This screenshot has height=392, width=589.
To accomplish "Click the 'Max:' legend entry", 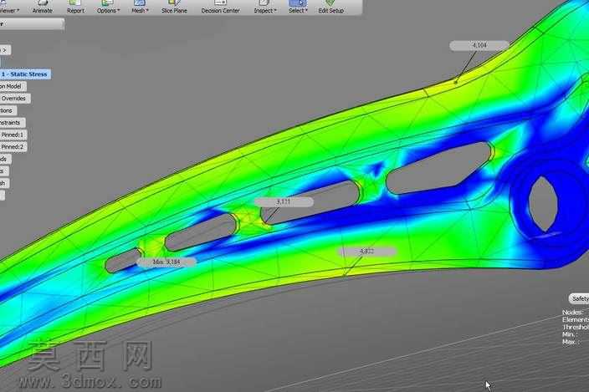I will tap(571, 342).
